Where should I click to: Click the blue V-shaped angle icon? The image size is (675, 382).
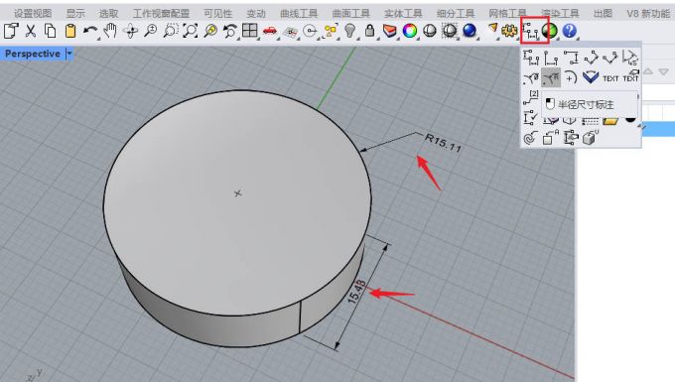point(591,77)
